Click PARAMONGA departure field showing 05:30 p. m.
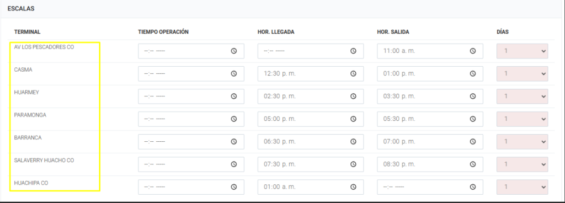The height and width of the screenshot is (203, 565). pos(430,119)
